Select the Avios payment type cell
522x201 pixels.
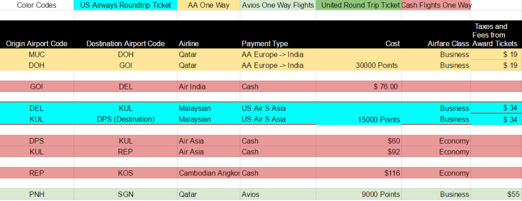[x=278, y=194]
